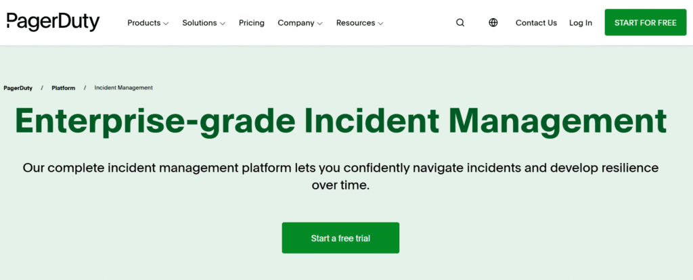Select Incident Management breadcrumb text

point(123,88)
